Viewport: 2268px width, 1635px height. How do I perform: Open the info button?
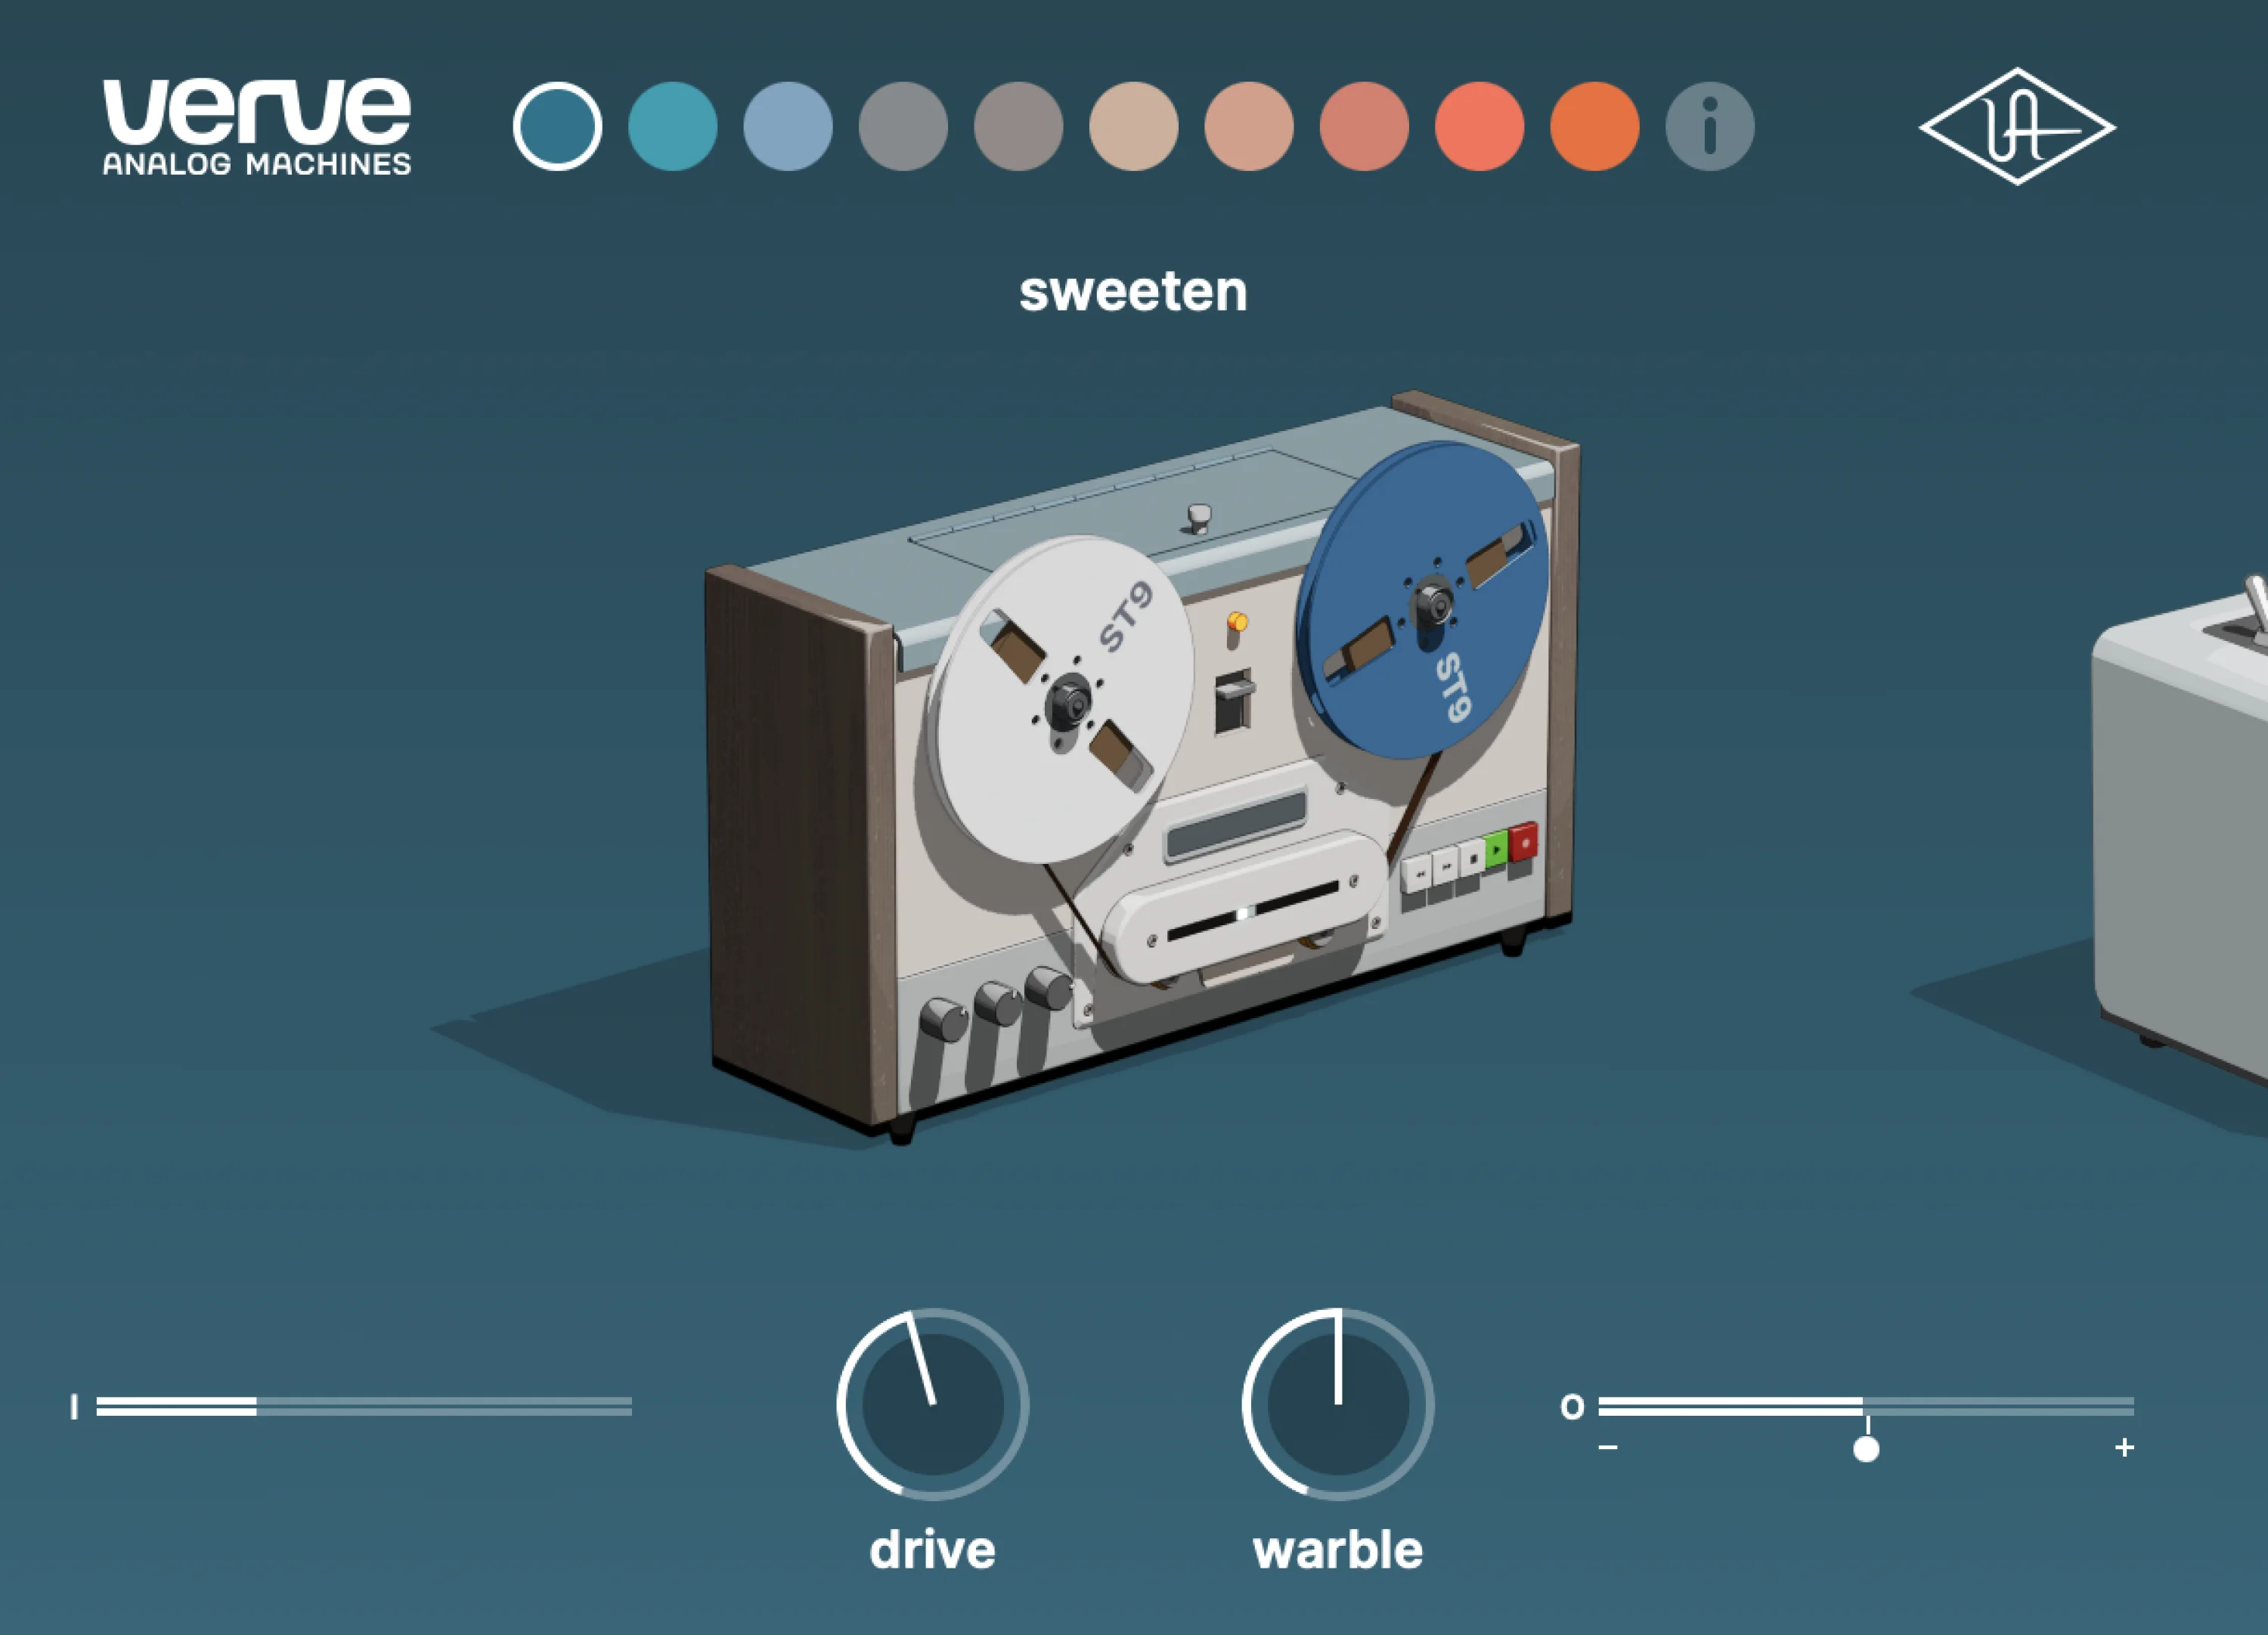point(1710,126)
